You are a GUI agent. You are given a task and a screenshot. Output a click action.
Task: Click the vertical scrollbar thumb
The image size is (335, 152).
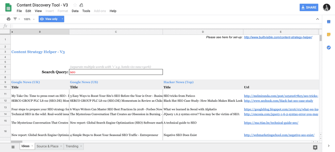[321, 38]
